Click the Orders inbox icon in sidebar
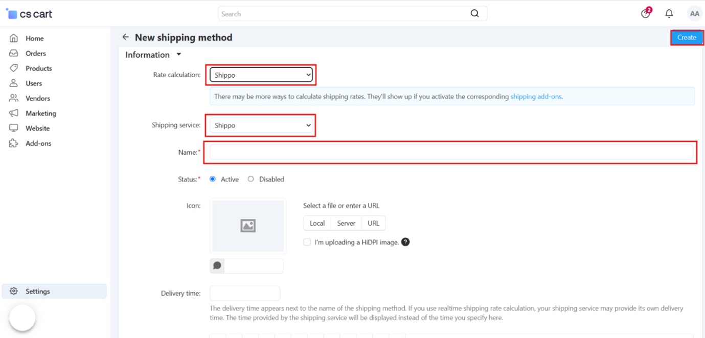This screenshot has width=705, height=338. (14, 53)
